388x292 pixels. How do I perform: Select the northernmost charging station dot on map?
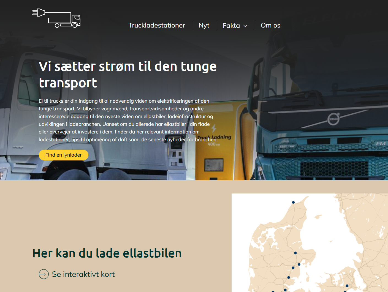coord(293,202)
